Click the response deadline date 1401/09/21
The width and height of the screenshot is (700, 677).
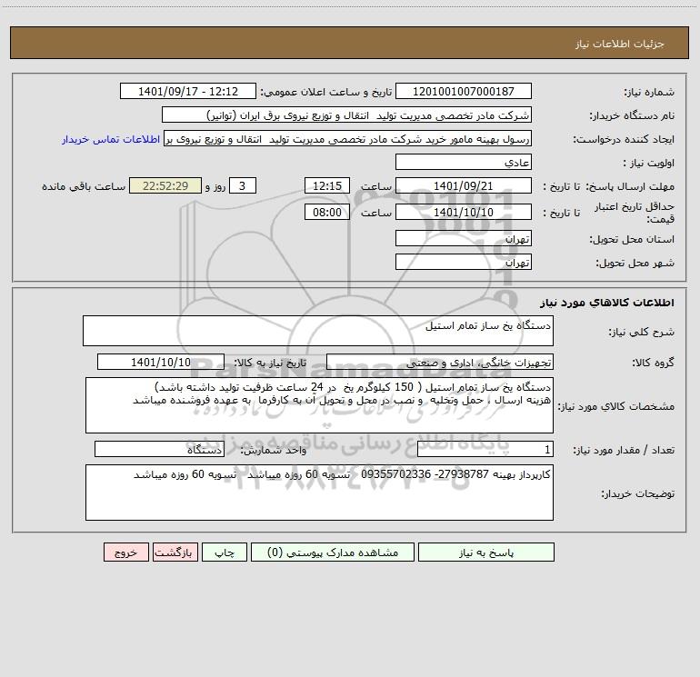(464, 185)
